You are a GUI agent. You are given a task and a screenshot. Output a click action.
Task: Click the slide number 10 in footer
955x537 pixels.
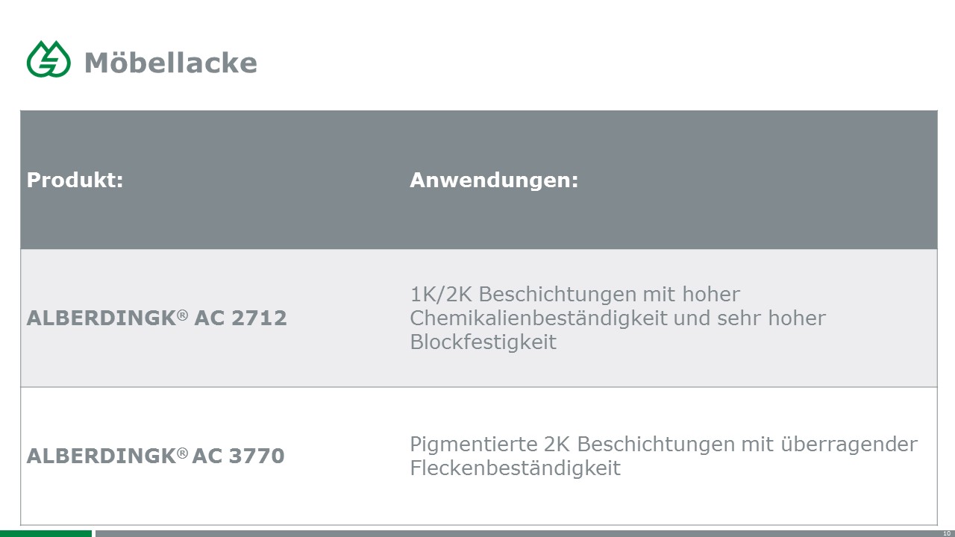[x=947, y=533]
